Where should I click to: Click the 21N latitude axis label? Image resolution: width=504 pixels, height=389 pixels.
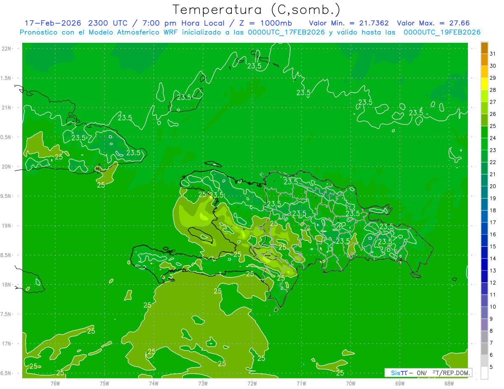click(7, 107)
